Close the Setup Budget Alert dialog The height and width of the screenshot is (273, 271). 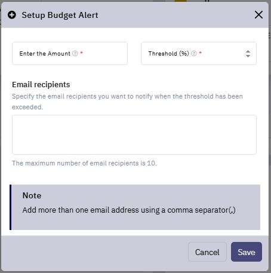tap(258, 15)
